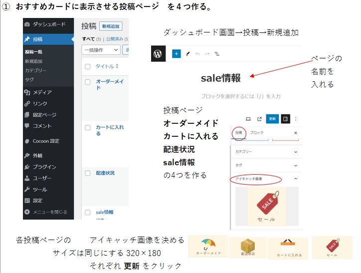Select the checkbox for the 配達状況 post
This screenshot has height=273, width=361.
(88, 173)
